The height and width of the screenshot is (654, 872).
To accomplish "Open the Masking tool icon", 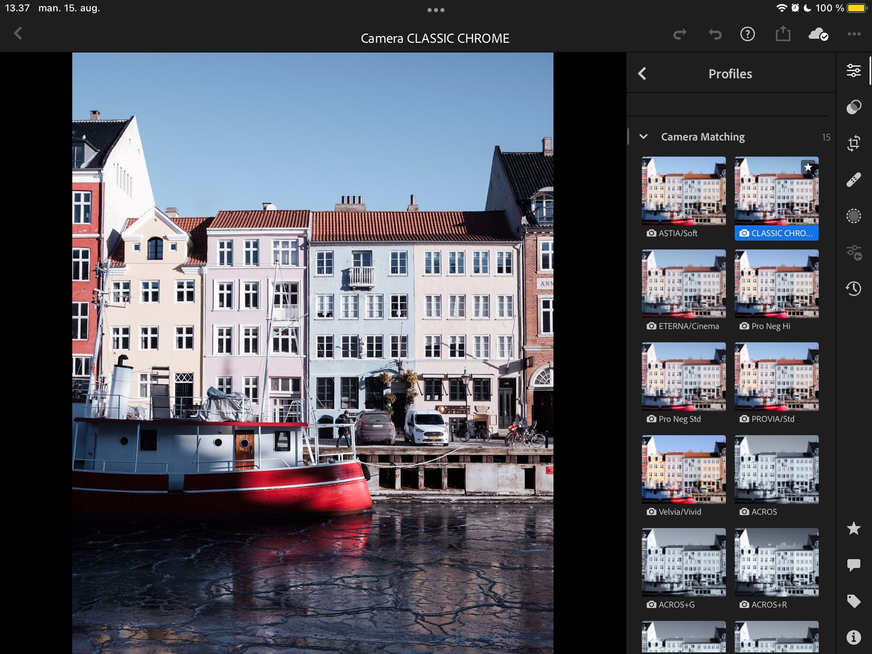I will point(853,107).
